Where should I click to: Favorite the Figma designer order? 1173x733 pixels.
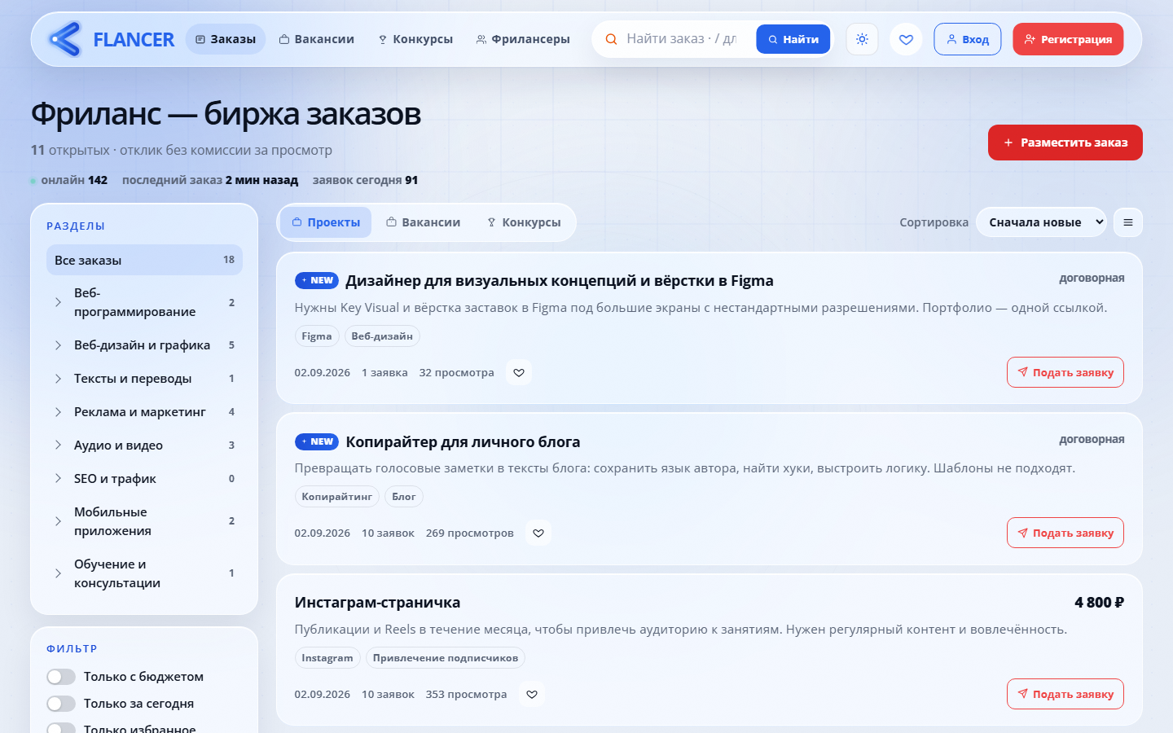coord(519,372)
